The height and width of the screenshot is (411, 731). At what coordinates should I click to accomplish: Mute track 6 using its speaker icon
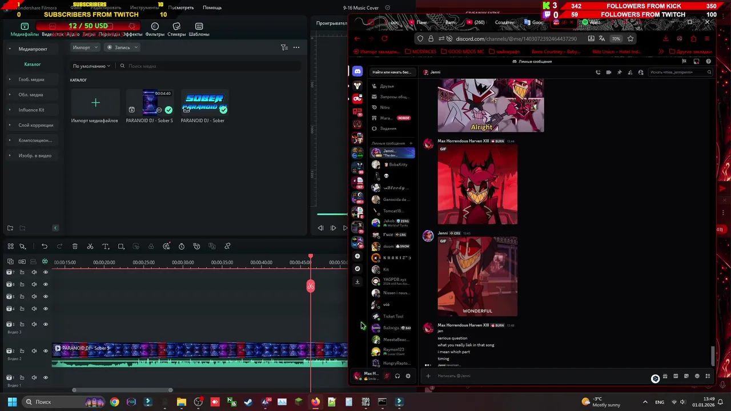tap(34, 284)
